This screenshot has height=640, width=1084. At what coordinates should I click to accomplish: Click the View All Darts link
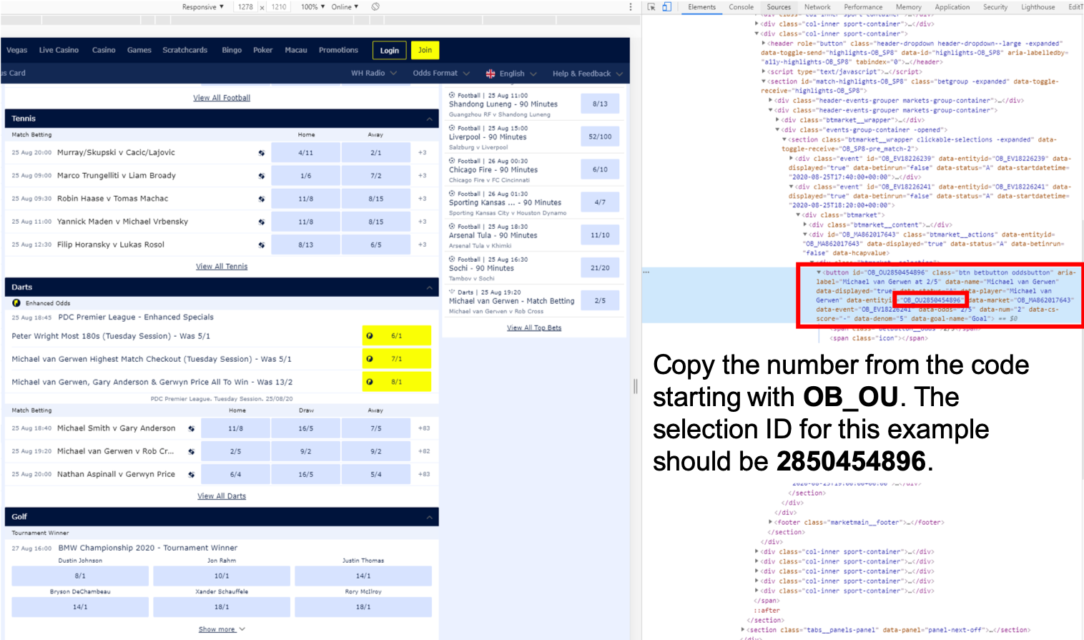[222, 496]
